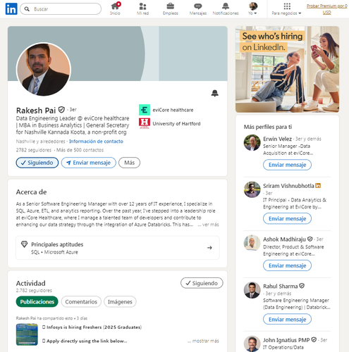Viewport: 349px width, 352px height.
Task: Open Sriram Vishnubhotla profile photo
Action: [252, 189]
